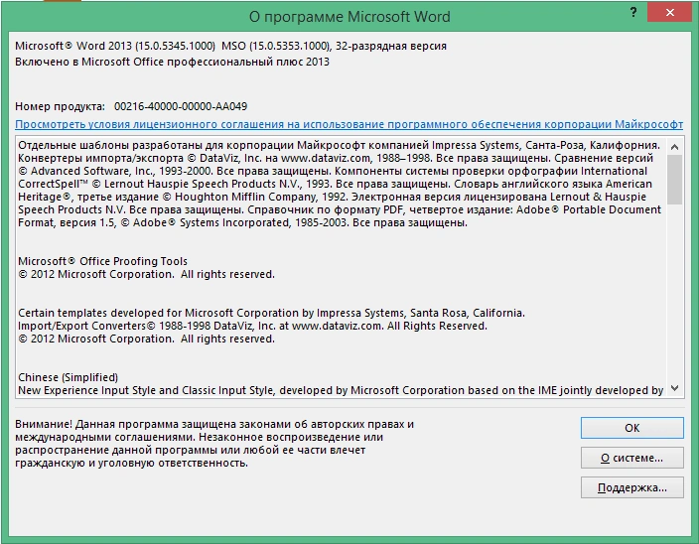This screenshot has height=544, width=699.
Task: Click the credits scrollbar thumb
Action: [675, 179]
